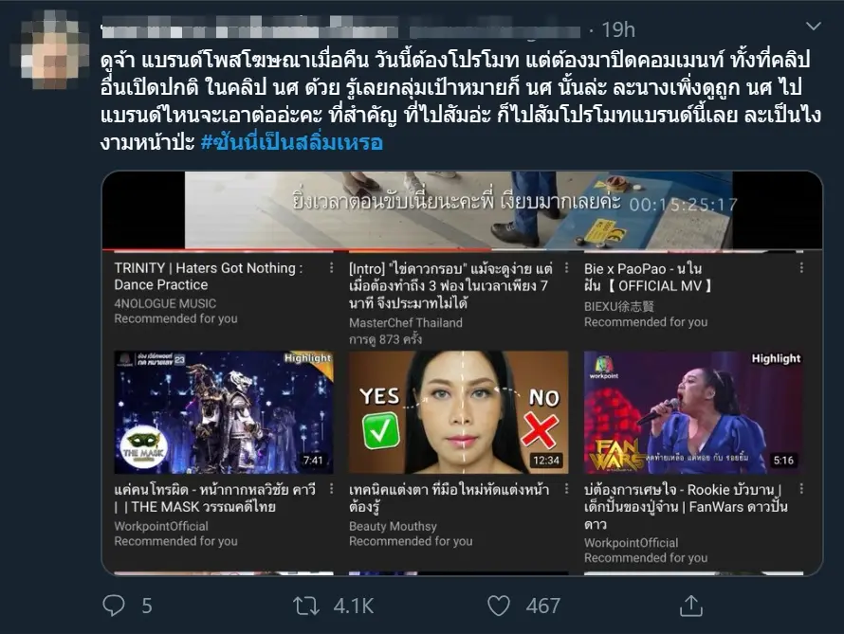This screenshot has width=844, height=634.
Task: Like the tweet with heart icon
Action: click(x=499, y=606)
